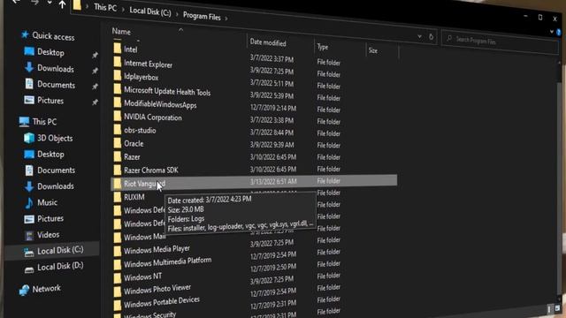Click Local Disk (C:) in address breadcrumb
This screenshot has height=318, width=566.
click(150, 11)
